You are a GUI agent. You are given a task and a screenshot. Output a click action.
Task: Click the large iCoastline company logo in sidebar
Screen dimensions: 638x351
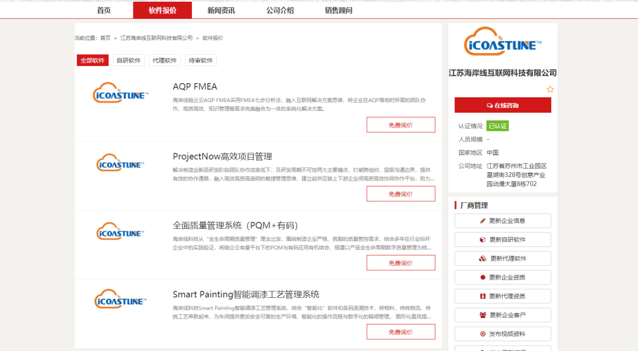(x=503, y=41)
